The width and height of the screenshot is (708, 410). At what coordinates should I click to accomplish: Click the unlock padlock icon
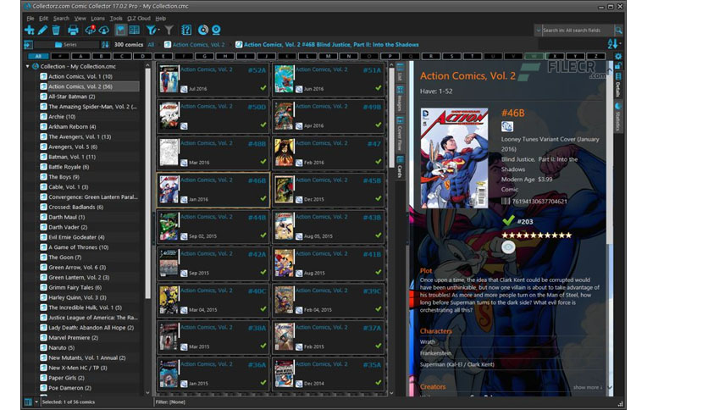pyautogui.click(x=618, y=66)
